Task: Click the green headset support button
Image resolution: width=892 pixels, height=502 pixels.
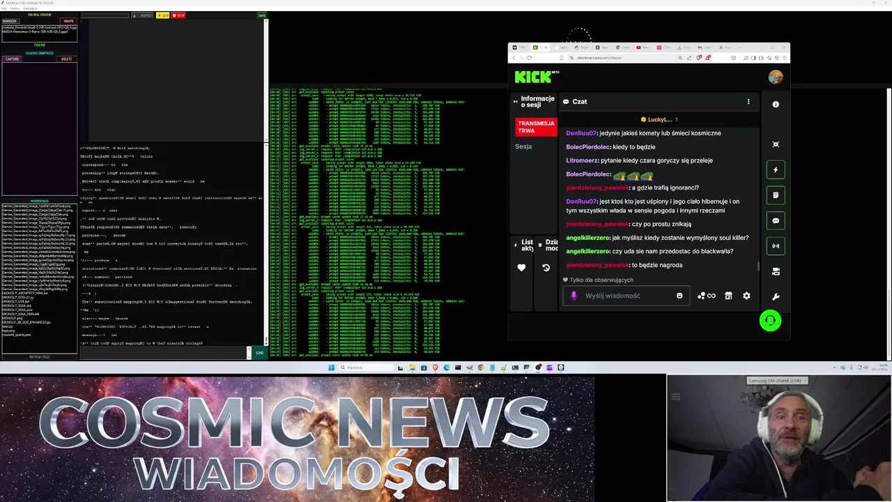Action: point(770,321)
